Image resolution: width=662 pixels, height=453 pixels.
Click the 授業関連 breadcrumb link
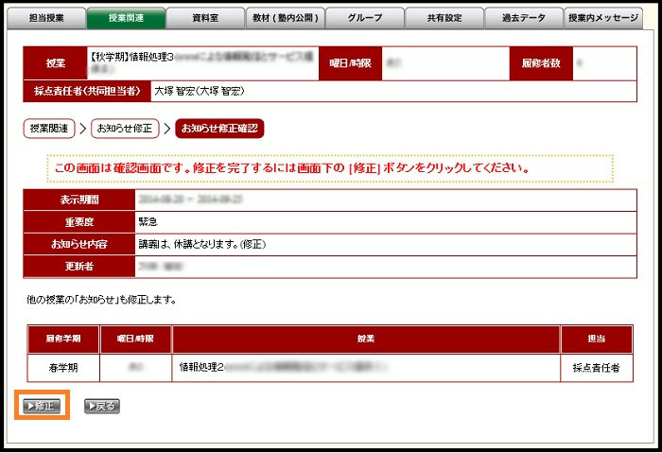click(x=49, y=128)
